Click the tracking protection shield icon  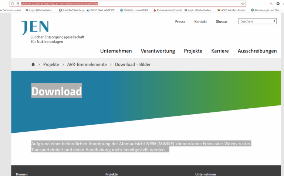point(13,4)
